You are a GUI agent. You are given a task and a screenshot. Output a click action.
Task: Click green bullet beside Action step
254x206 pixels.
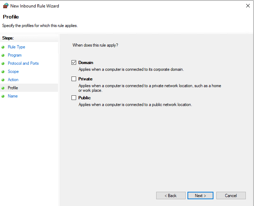(x=3, y=80)
